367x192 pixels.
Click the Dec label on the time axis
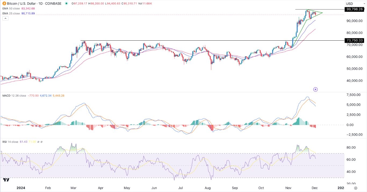pos(314,188)
